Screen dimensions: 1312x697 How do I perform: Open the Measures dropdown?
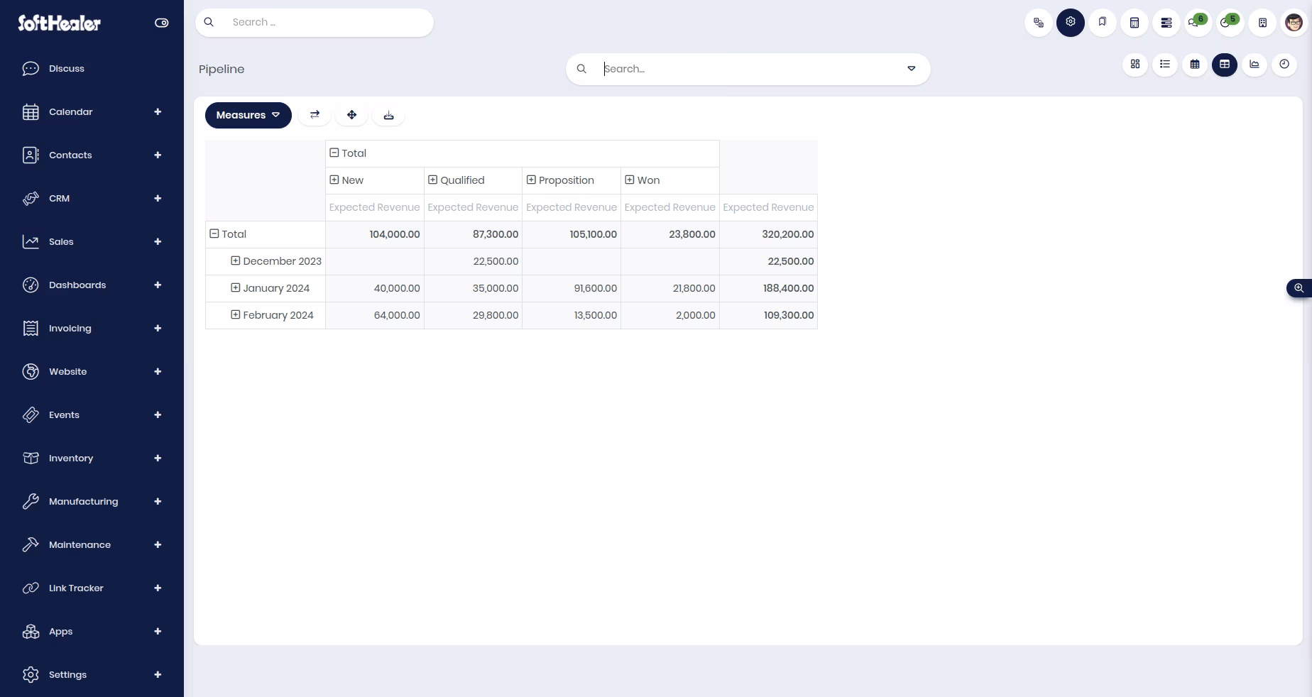click(x=248, y=115)
